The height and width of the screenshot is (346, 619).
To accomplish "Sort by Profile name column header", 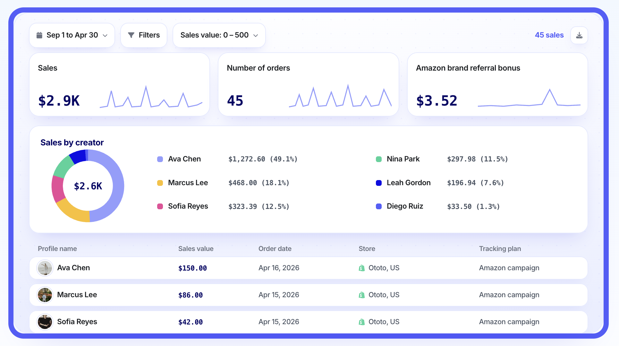I will (57, 249).
